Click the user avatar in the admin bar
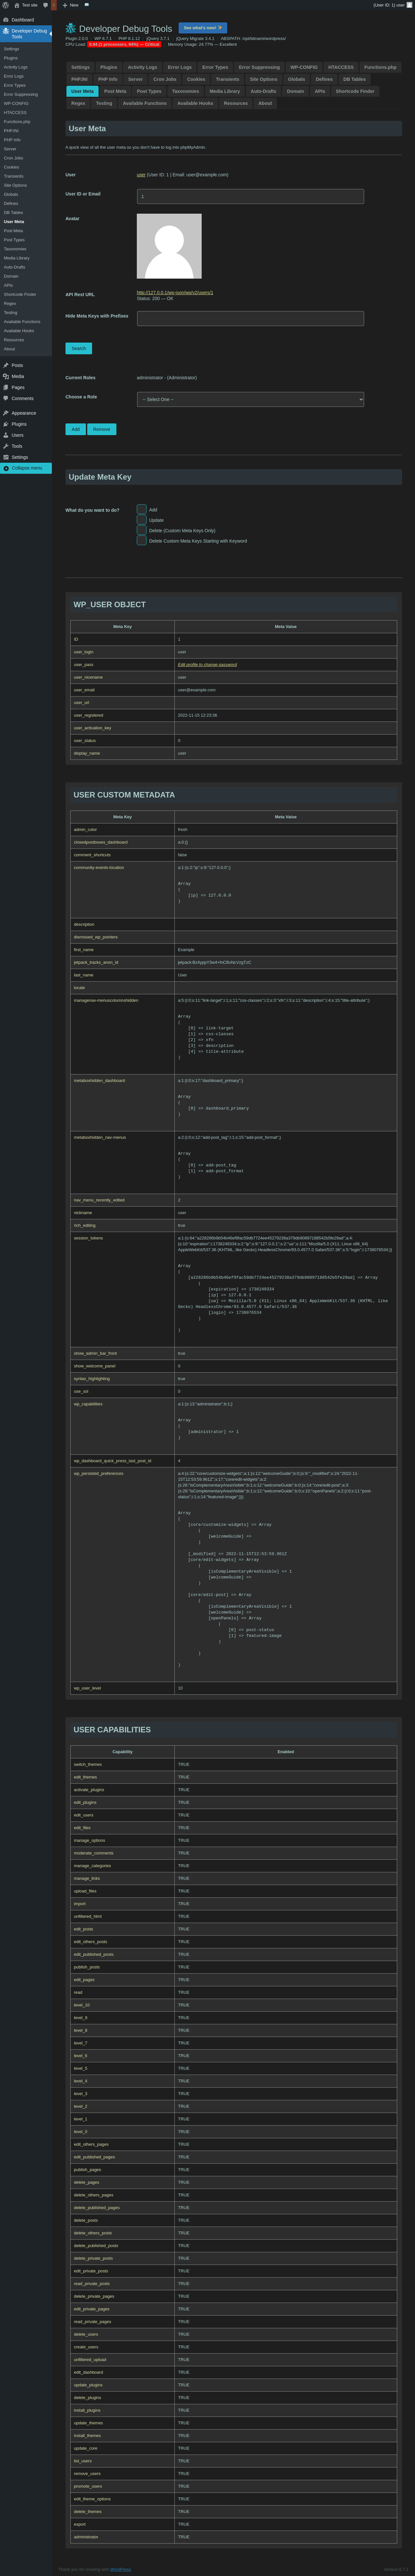The width and height of the screenshot is (415, 2576). coord(409,5)
